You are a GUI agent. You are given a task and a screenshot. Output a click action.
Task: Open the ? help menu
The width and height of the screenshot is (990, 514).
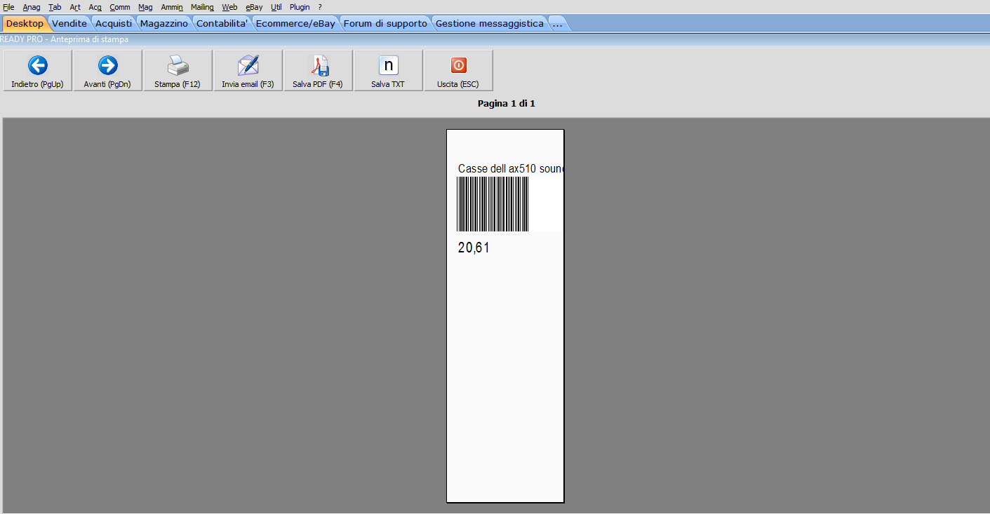tap(320, 7)
